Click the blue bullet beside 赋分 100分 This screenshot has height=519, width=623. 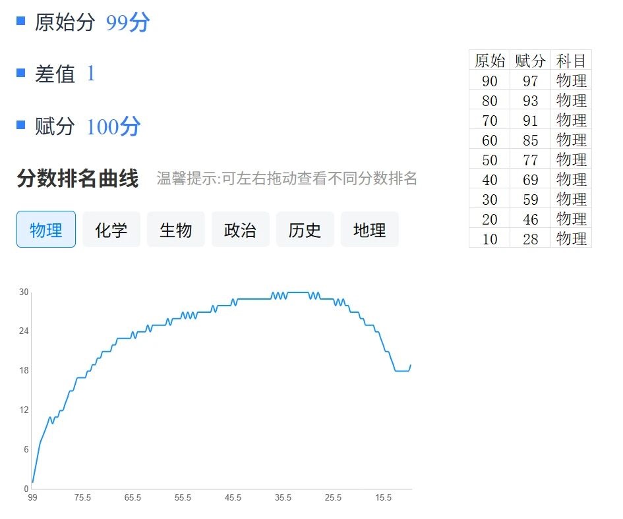(x=21, y=124)
